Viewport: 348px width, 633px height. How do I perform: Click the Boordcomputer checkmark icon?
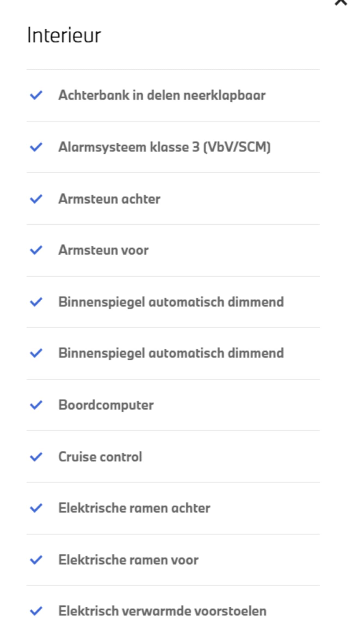36,405
